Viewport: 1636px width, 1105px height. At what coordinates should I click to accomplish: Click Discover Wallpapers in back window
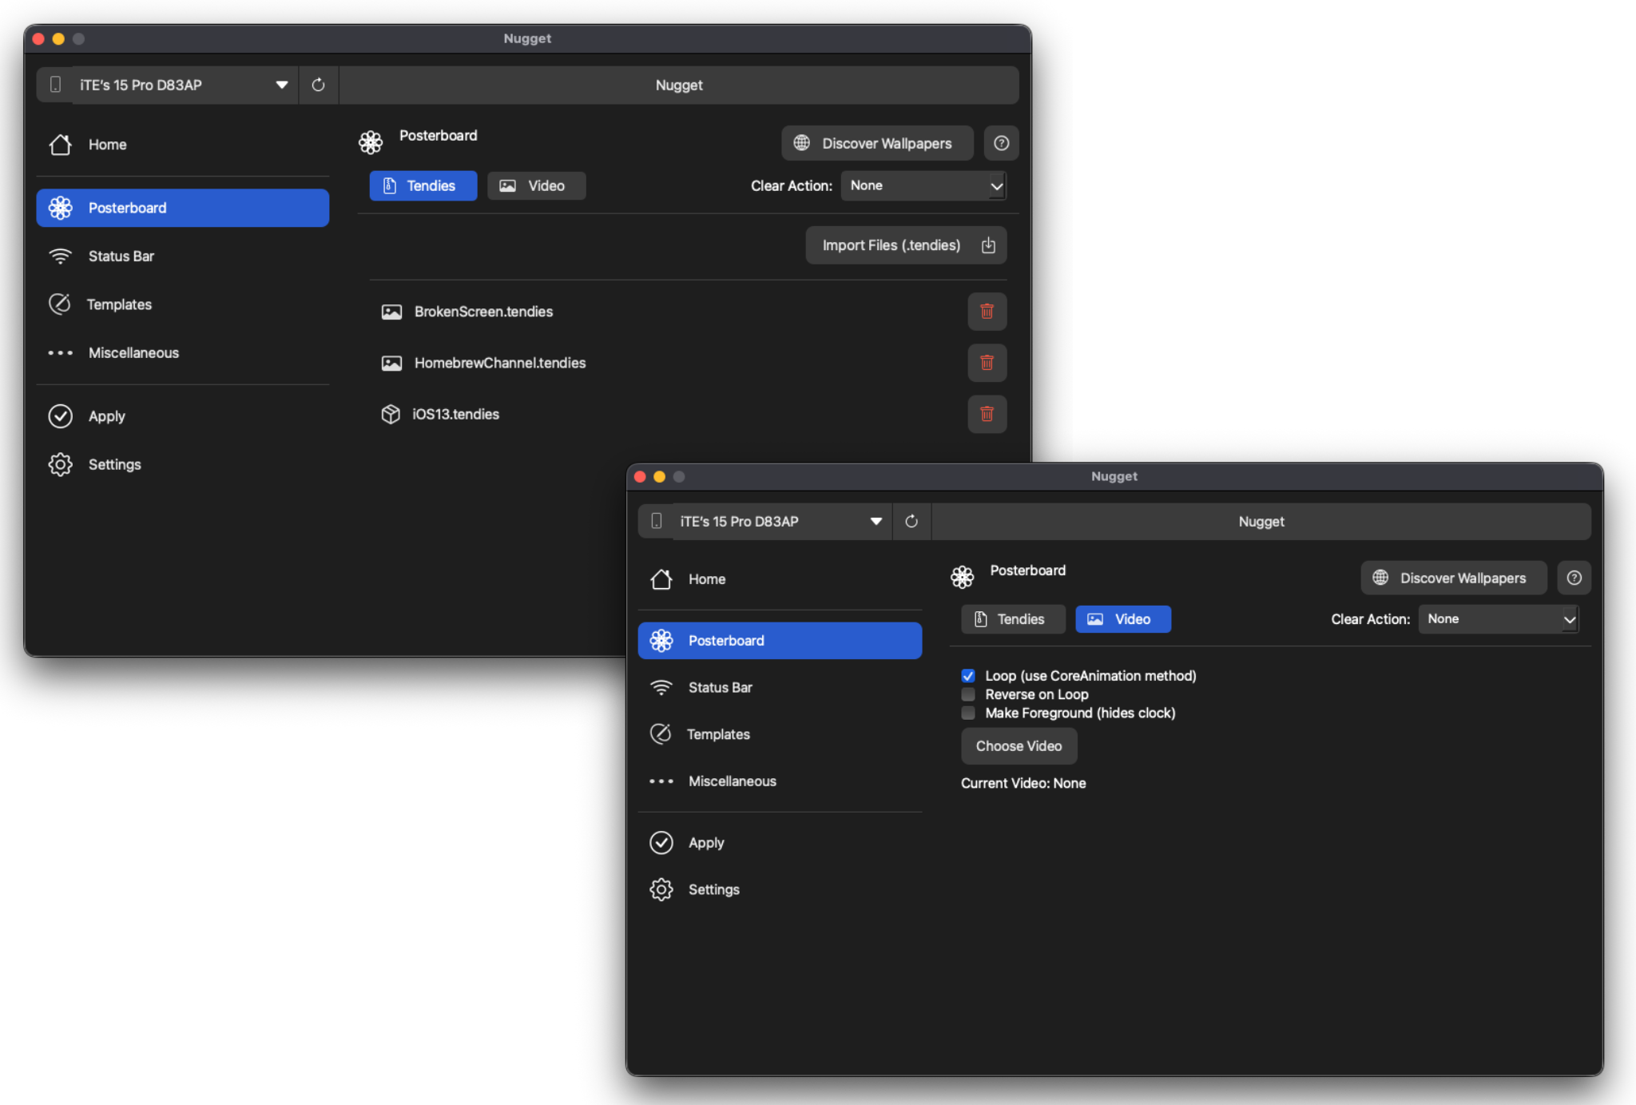877,143
